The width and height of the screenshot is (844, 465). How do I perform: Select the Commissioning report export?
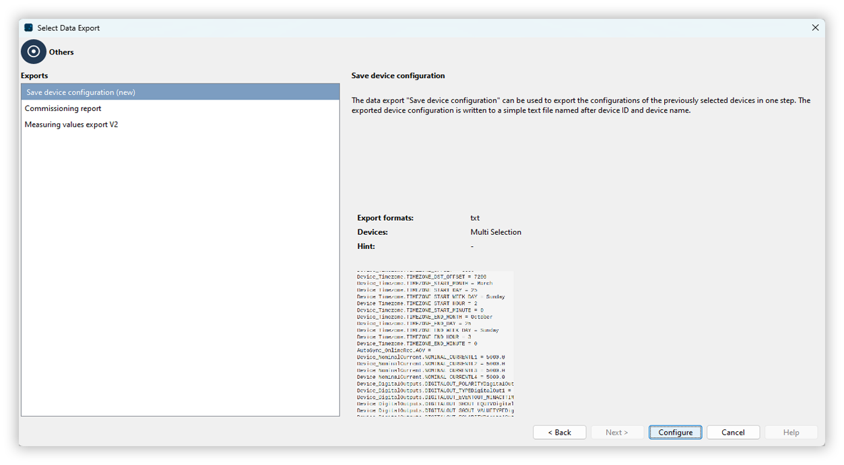pos(63,108)
